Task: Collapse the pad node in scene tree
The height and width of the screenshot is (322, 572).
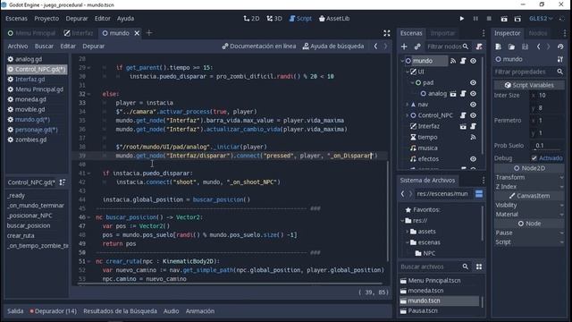Action: pos(412,82)
